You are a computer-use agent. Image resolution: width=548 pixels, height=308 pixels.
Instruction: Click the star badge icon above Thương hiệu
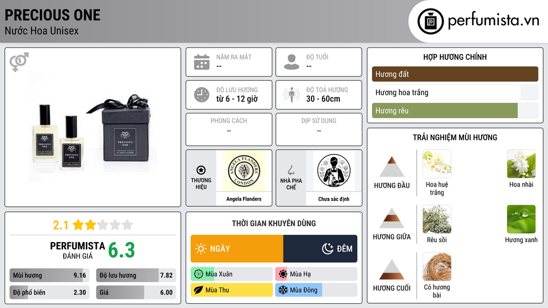(x=201, y=170)
